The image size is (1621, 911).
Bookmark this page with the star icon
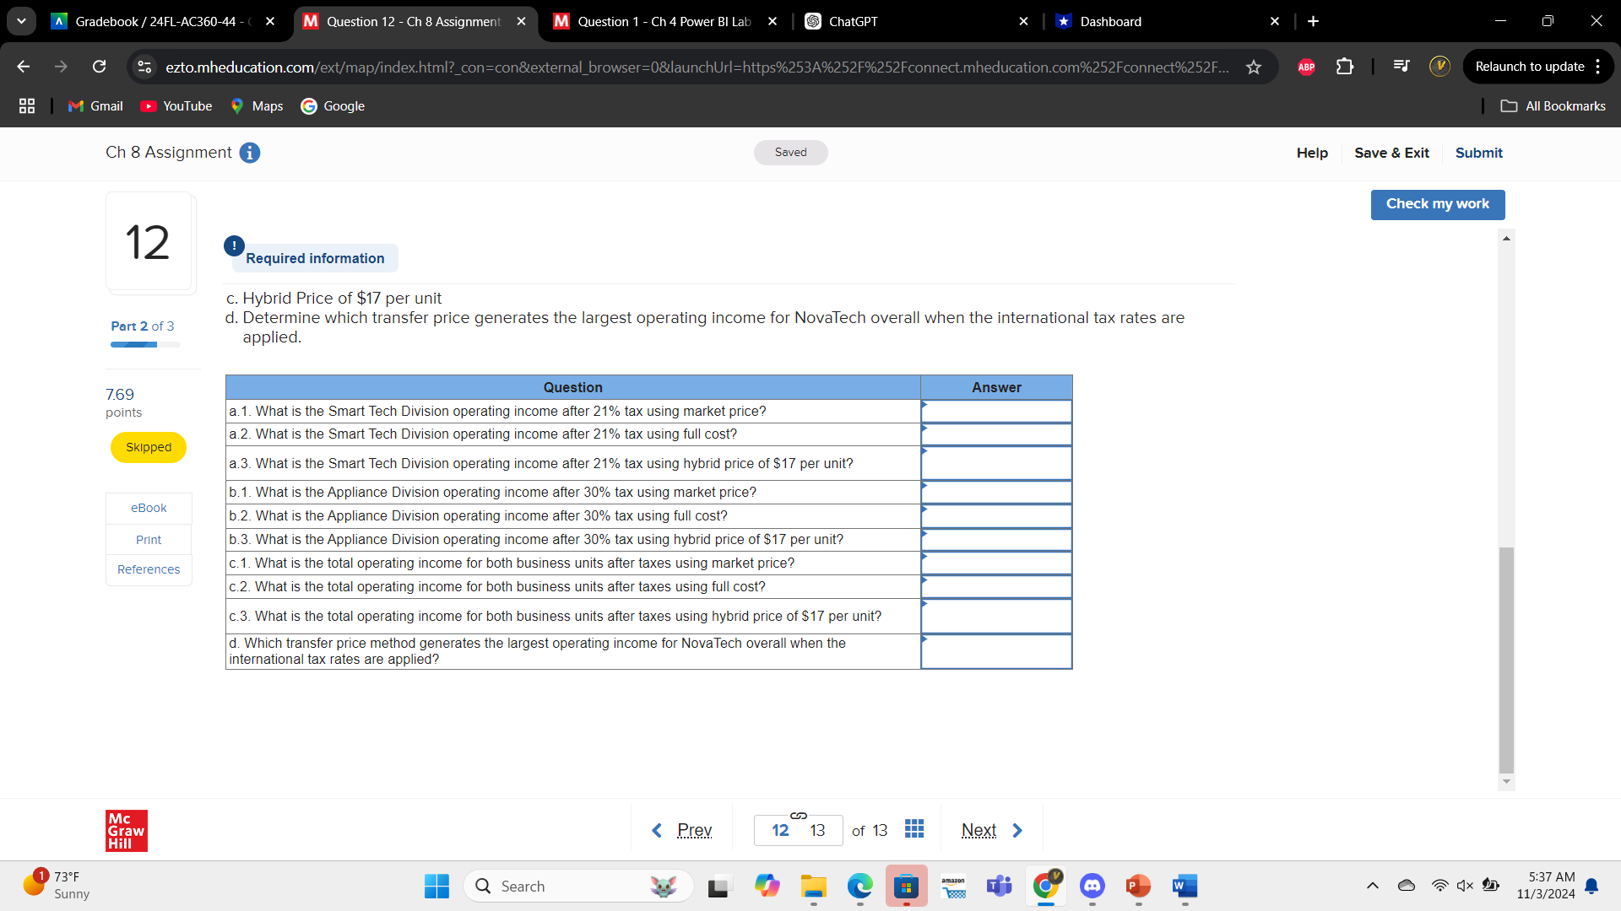(x=1255, y=67)
